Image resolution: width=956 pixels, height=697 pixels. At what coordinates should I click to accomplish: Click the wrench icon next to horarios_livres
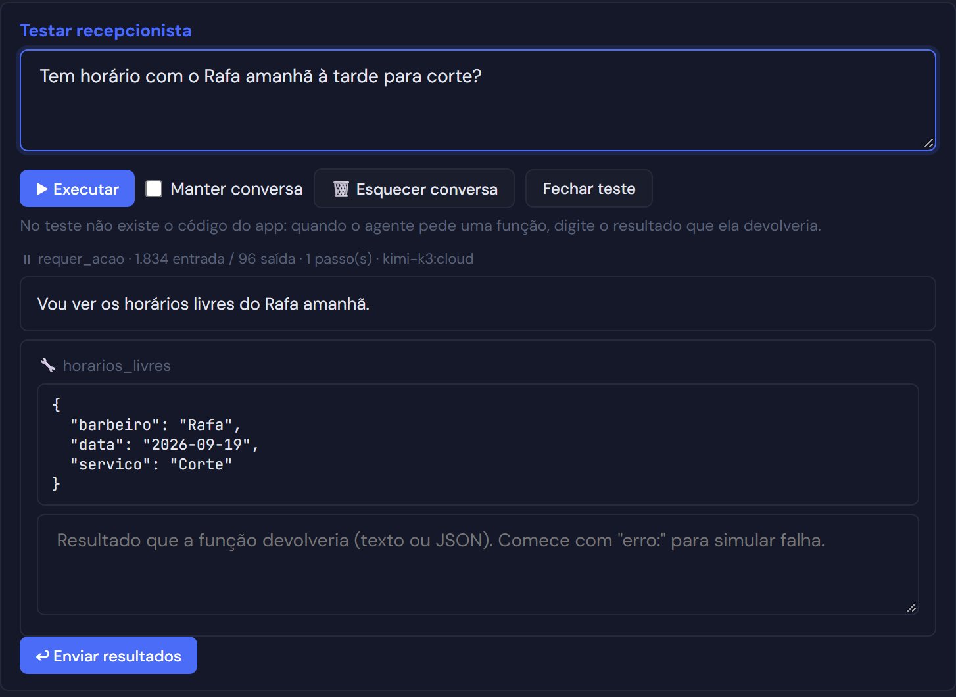click(x=48, y=366)
